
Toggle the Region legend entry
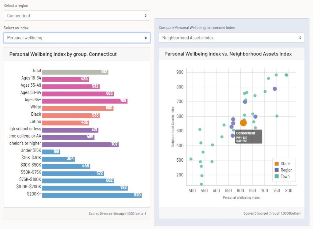point(283,170)
